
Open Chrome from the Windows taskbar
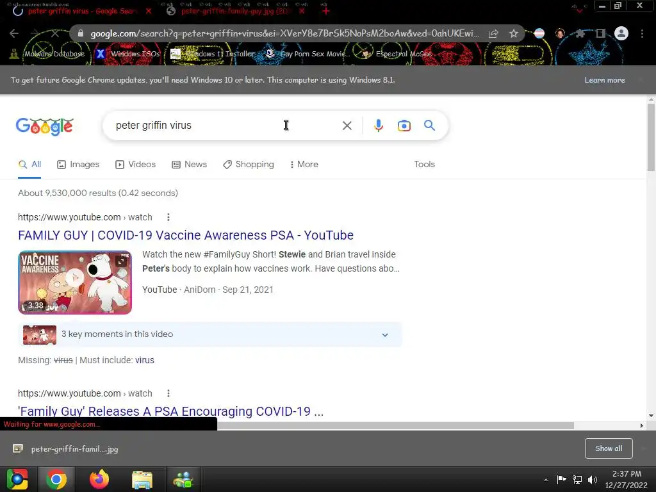click(x=56, y=479)
